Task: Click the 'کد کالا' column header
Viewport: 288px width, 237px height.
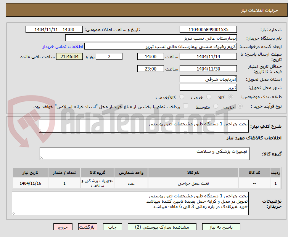Action: (254, 173)
